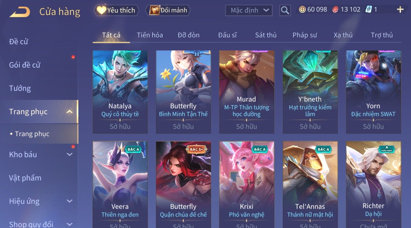Image resolution: width=411 pixels, height=228 pixels.
Task: Expand the Kho báu sidebar section
Action: pos(70,155)
